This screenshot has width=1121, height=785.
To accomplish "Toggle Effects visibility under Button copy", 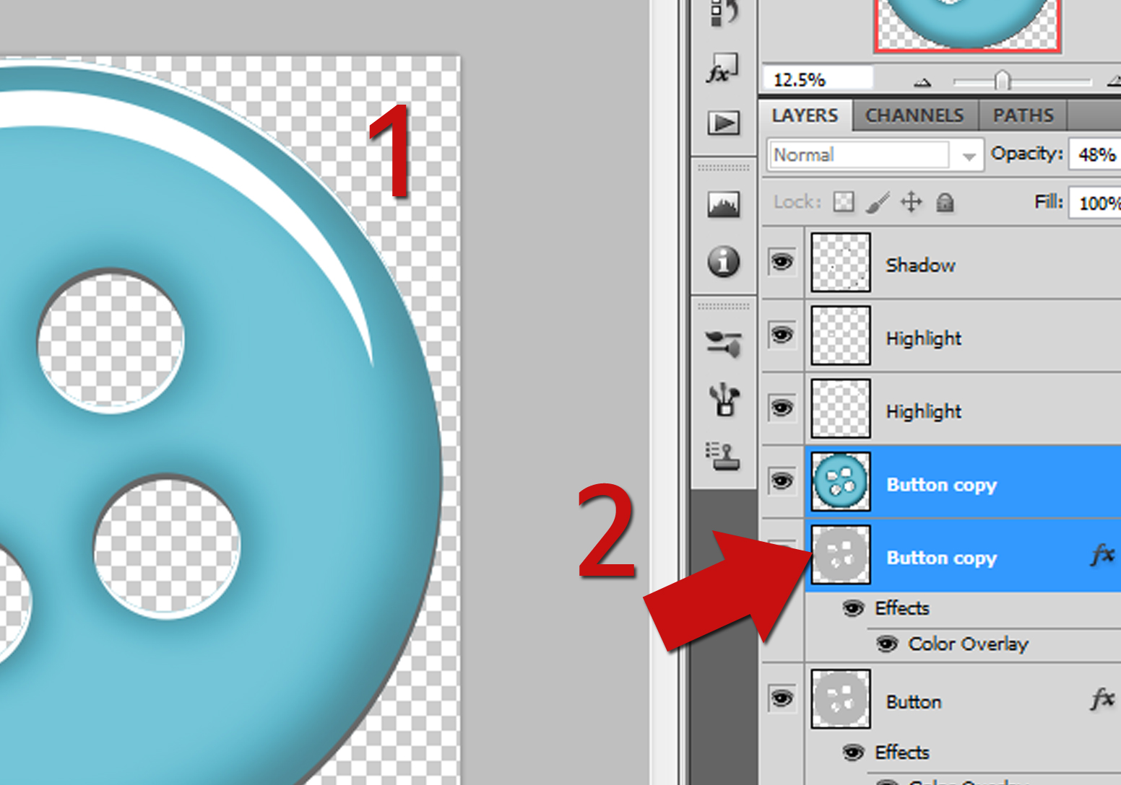I will point(853,608).
